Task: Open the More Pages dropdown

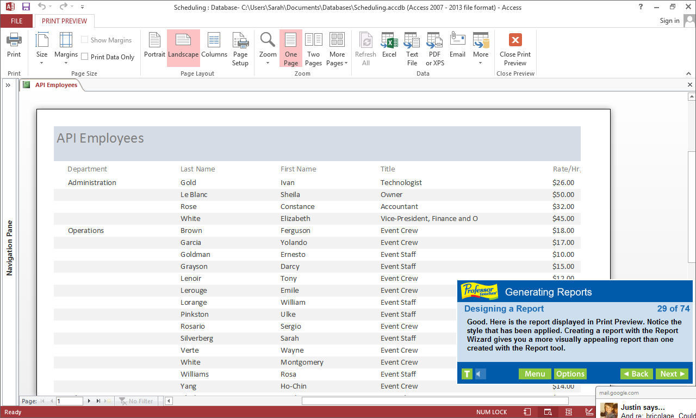Action: pyautogui.click(x=337, y=48)
